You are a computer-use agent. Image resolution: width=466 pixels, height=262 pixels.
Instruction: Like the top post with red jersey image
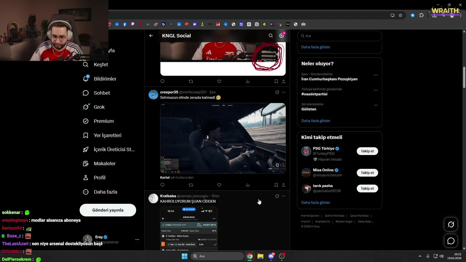coord(219,82)
